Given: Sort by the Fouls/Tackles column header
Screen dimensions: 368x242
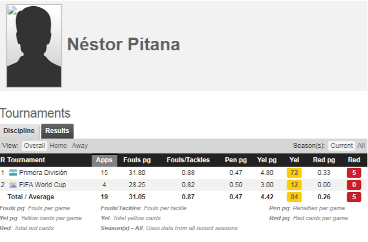Looking at the screenshot, I should point(188,160).
